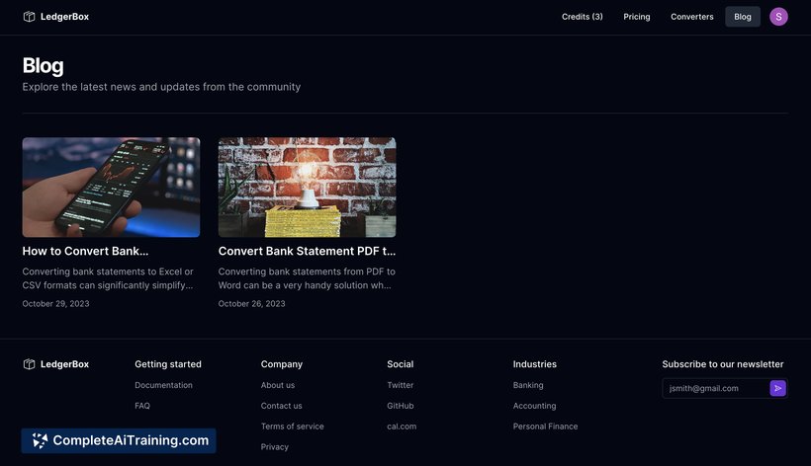Click the newsletter email input field

coord(714,389)
